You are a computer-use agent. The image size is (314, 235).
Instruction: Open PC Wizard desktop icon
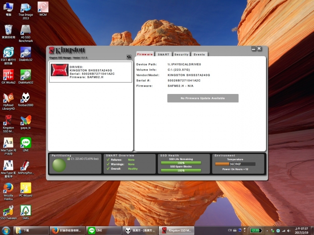coord(26,190)
